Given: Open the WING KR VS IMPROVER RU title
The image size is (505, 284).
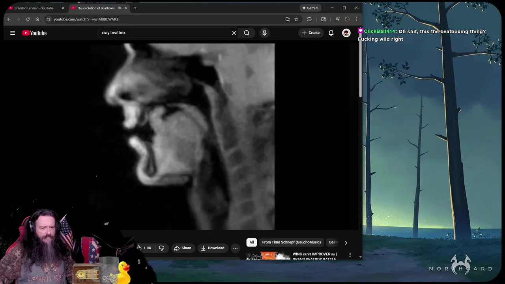Looking at the screenshot, I should (314, 256).
